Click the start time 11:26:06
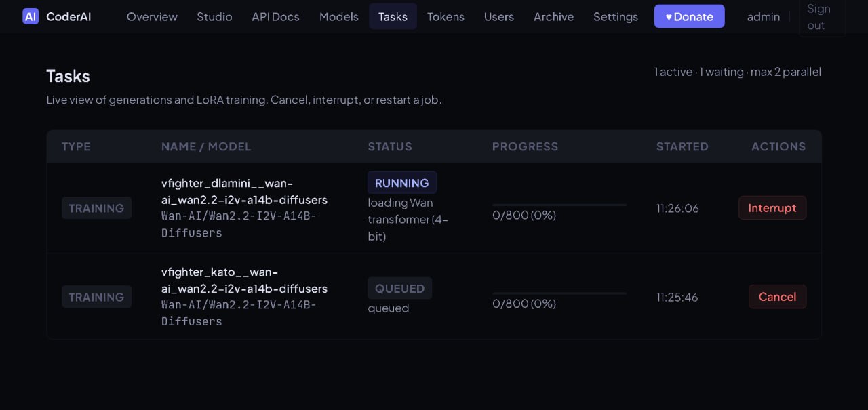This screenshot has height=410, width=868. click(677, 208)
